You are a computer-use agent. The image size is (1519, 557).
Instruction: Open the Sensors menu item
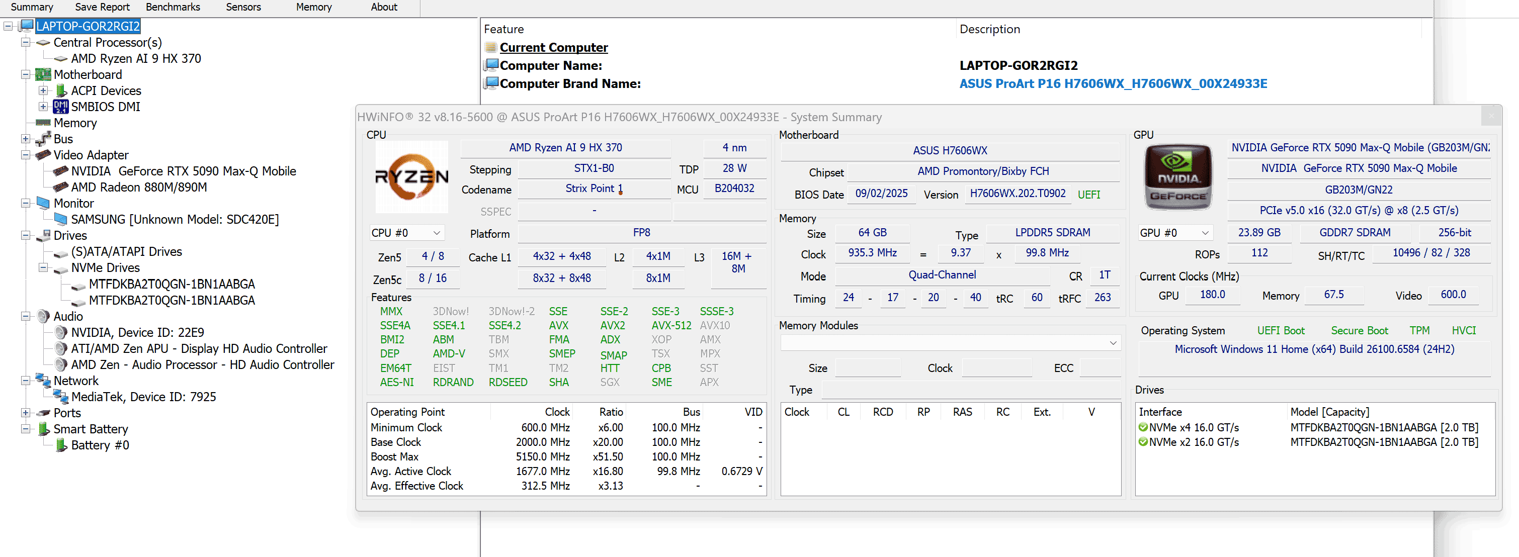(243, 7)
